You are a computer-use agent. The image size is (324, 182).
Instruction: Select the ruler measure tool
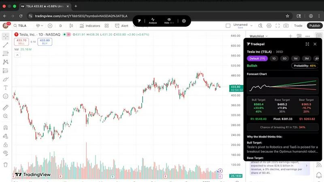(x=6, y=108)
